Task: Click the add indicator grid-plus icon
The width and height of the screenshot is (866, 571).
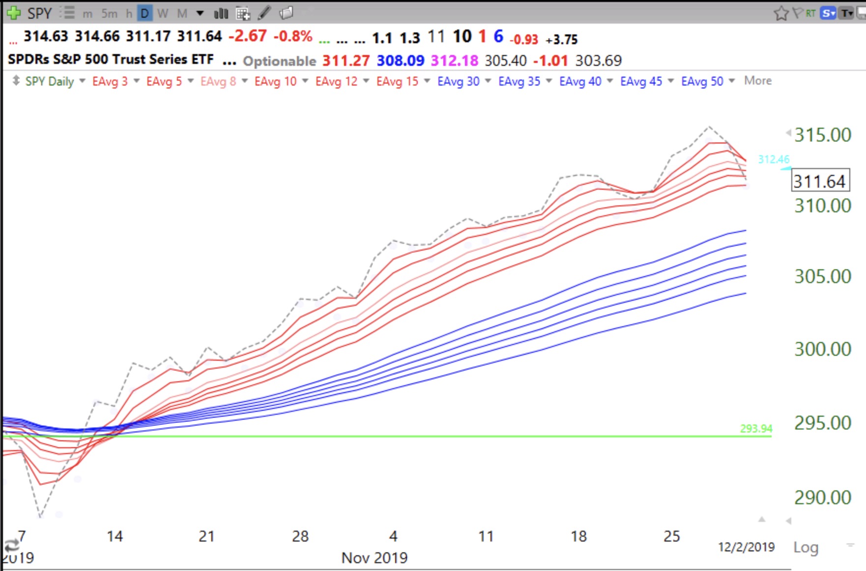Action: [243, 13]
